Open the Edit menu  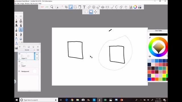(x=18, y=4)
